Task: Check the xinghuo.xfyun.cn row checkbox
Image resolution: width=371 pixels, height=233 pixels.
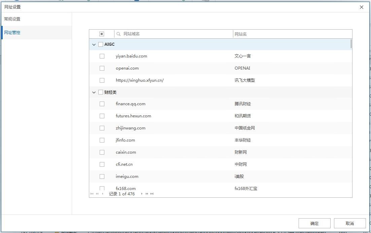Action: 102,80
